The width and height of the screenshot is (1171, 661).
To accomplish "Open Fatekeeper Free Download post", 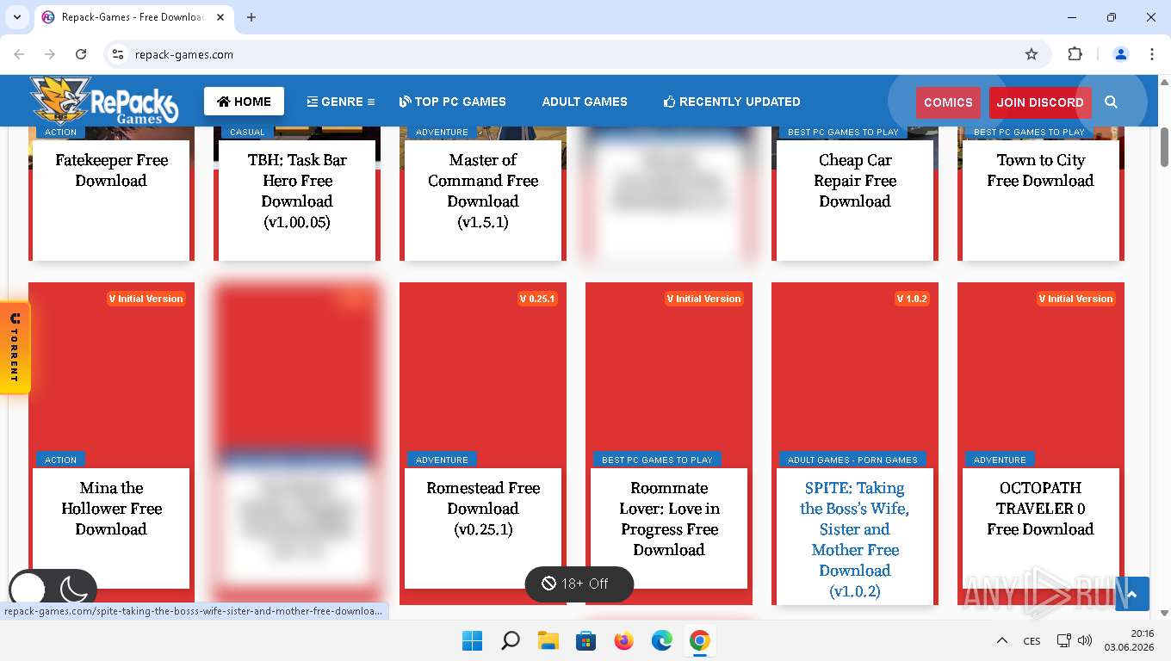I will pos(111,170).
